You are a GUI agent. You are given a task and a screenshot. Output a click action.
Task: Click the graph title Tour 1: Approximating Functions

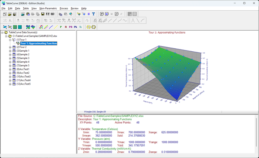tap(167, 32)
